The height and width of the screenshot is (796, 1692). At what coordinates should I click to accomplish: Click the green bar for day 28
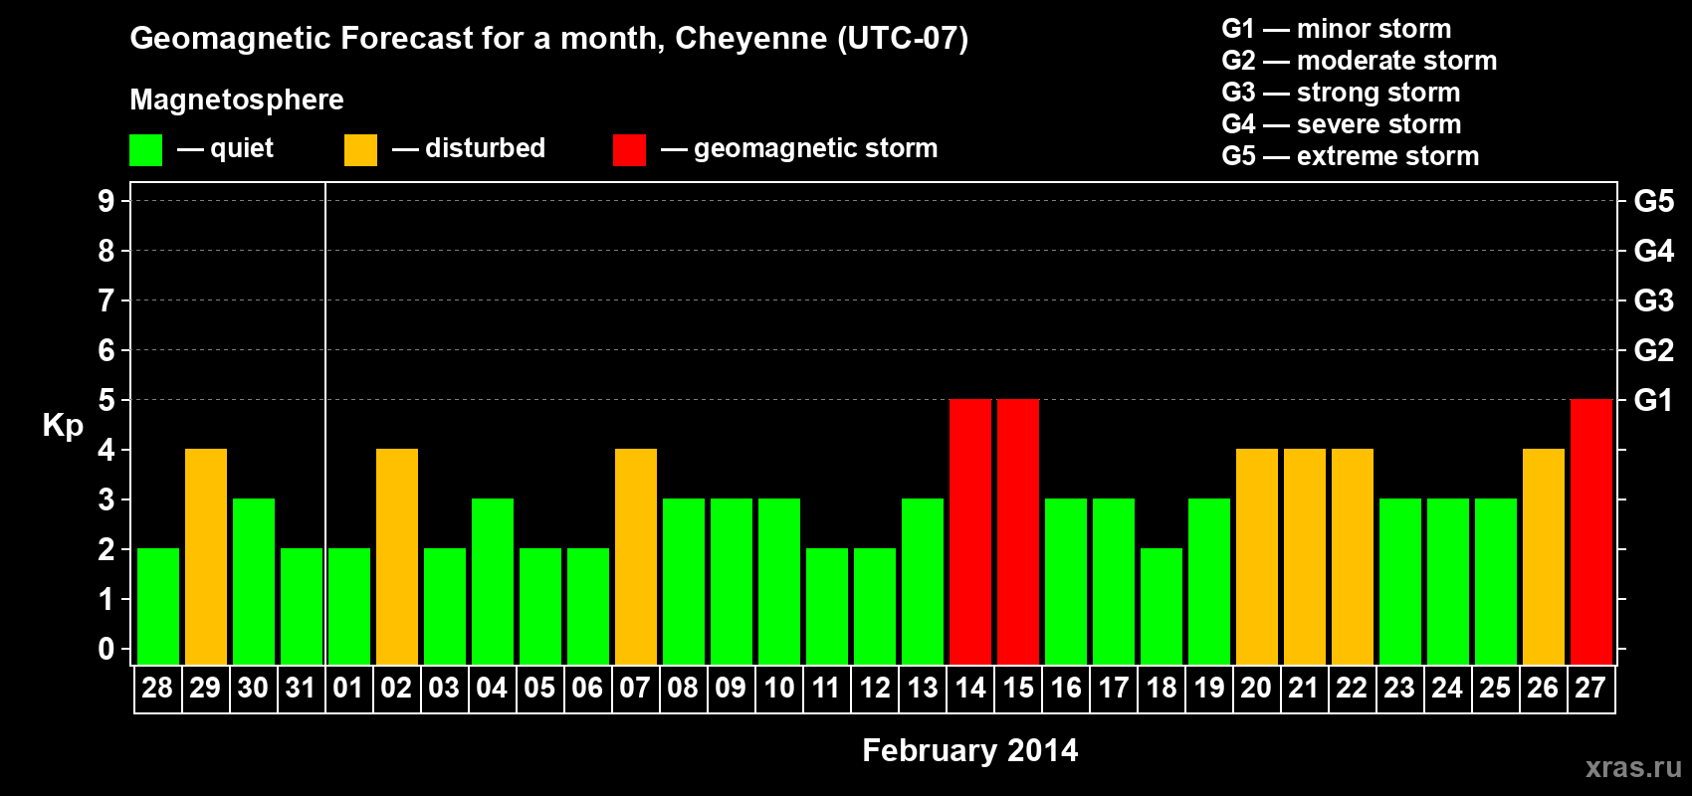click(x=158, y=607)
